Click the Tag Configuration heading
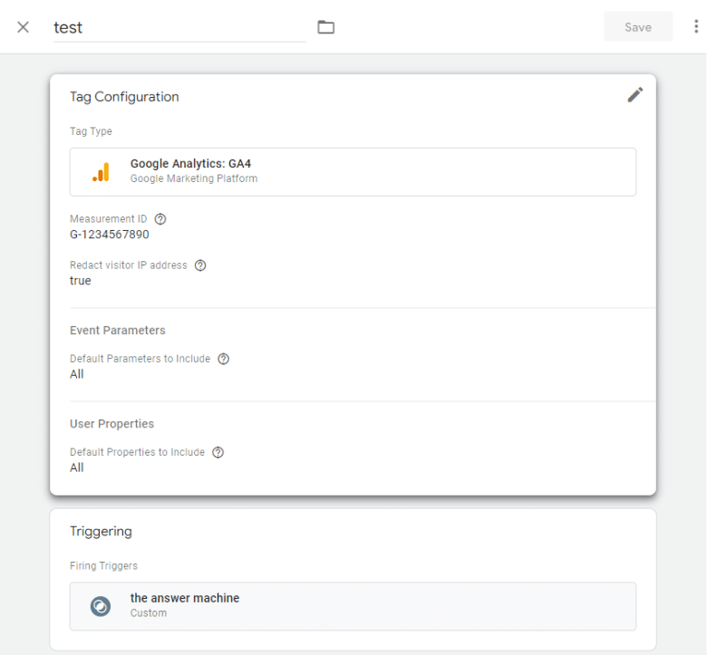 point(124,97)
